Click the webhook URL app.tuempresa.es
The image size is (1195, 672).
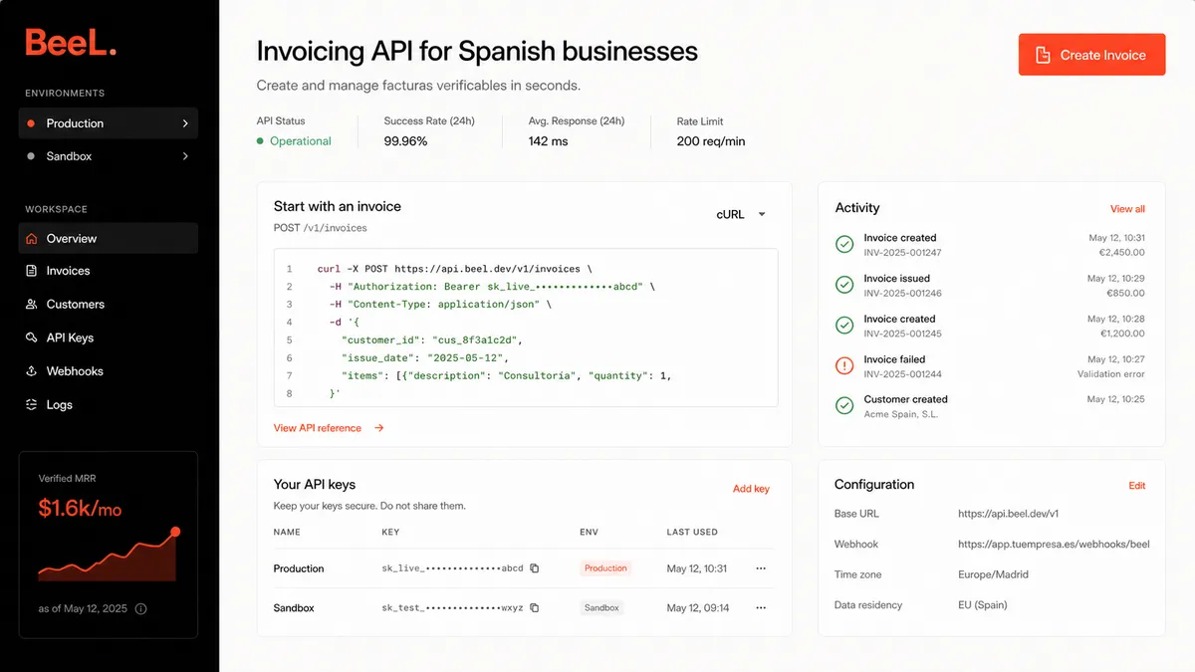tap(1054, 545)
